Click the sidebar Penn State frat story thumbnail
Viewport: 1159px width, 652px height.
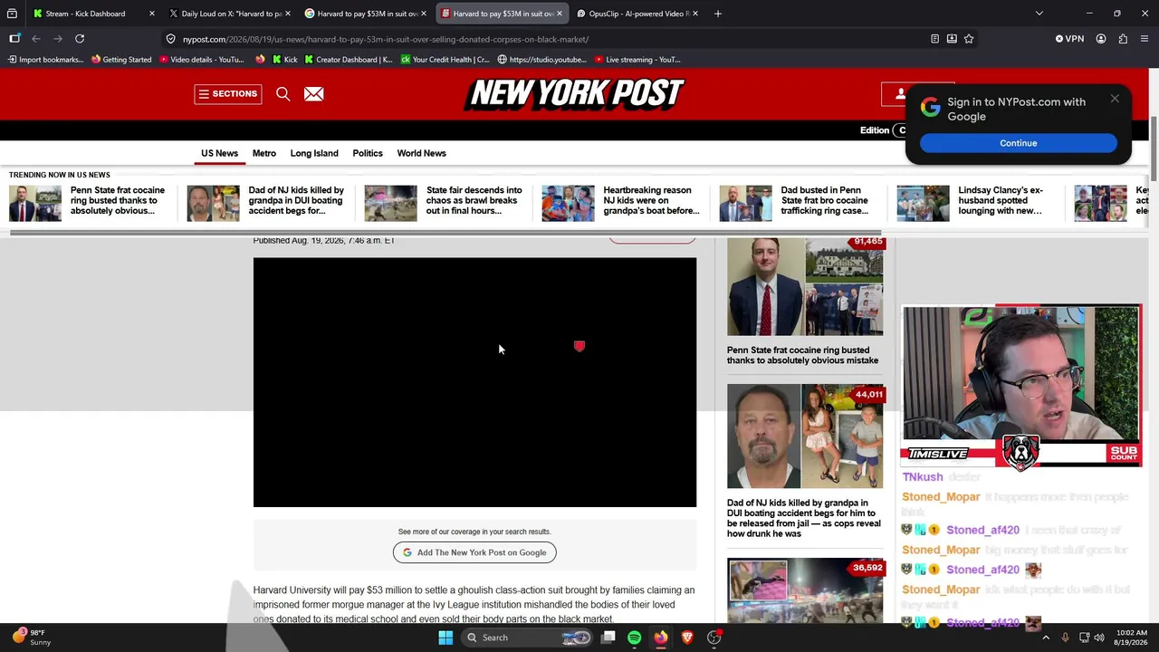pyautogui.click(x=805, y=287)
